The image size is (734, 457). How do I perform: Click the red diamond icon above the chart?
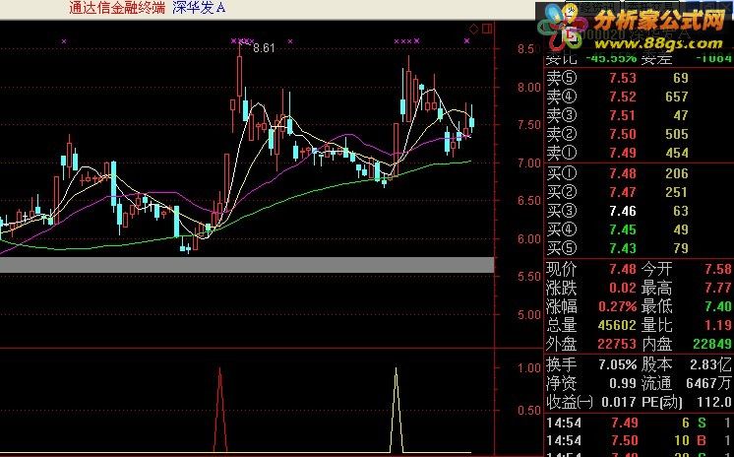[x=473, y=30]
